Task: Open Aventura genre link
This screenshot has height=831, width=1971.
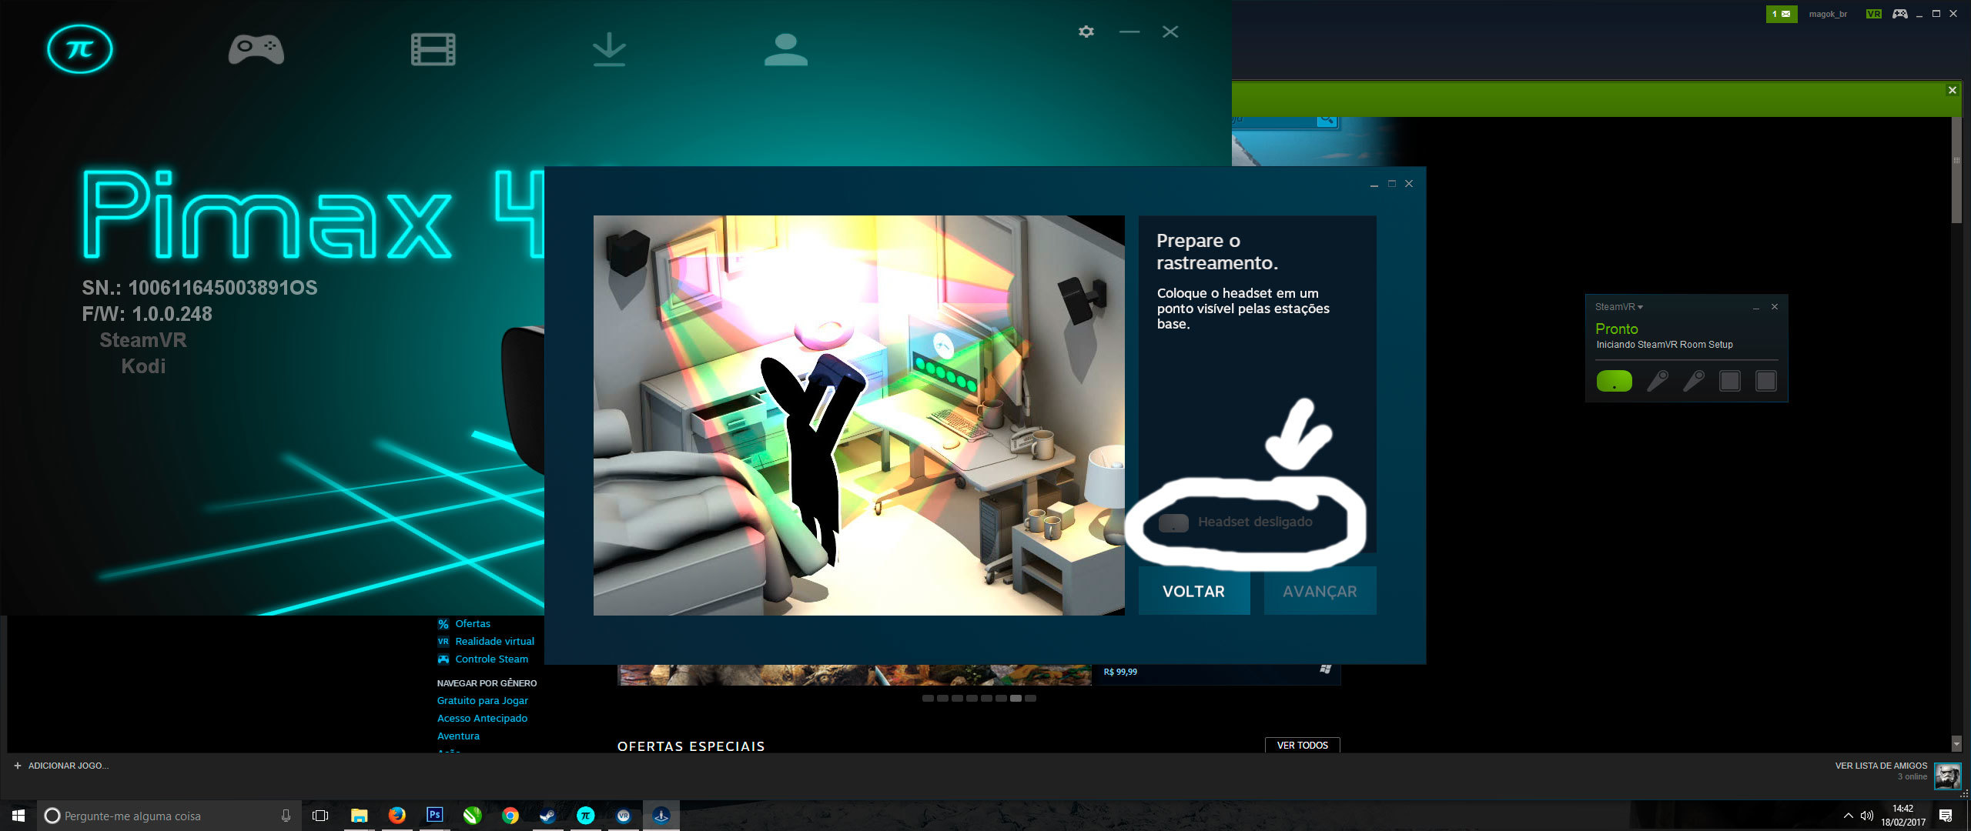Action: point(458,736)
